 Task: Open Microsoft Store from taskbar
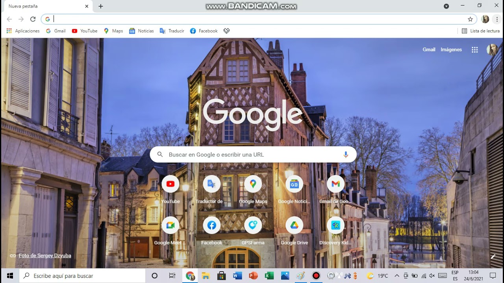[x=221, y=276]
